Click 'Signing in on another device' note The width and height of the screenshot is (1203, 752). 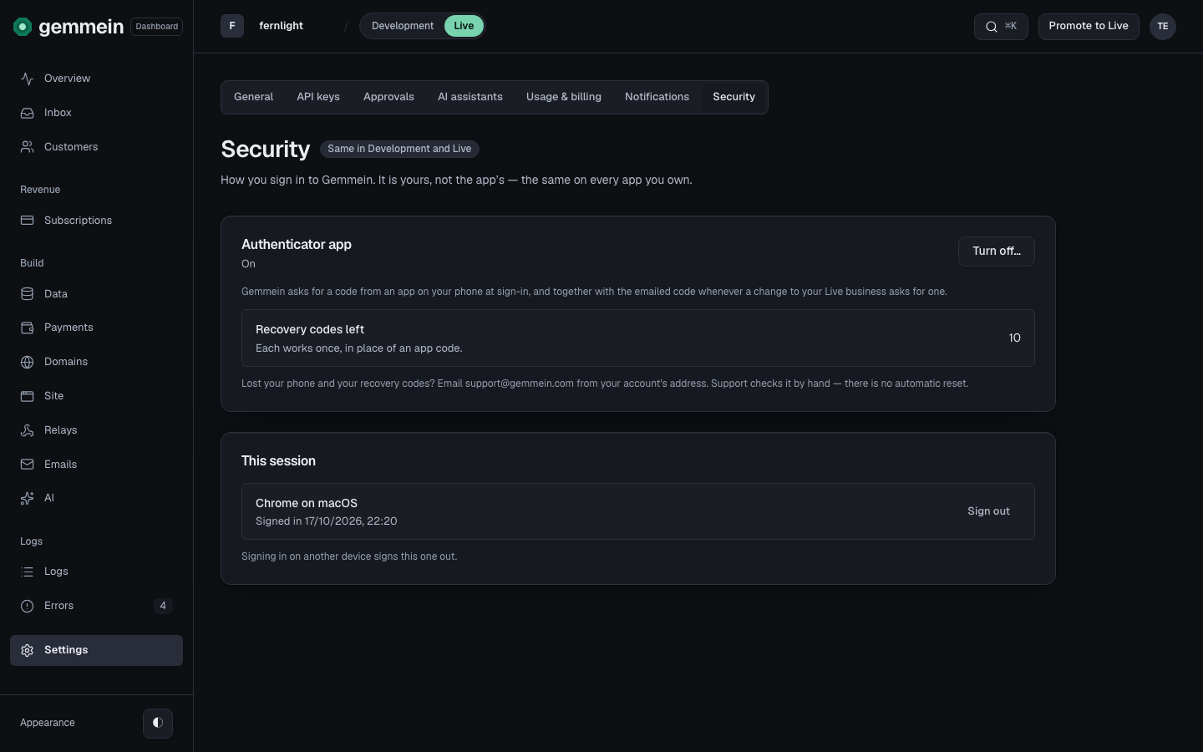pos(349,556)
